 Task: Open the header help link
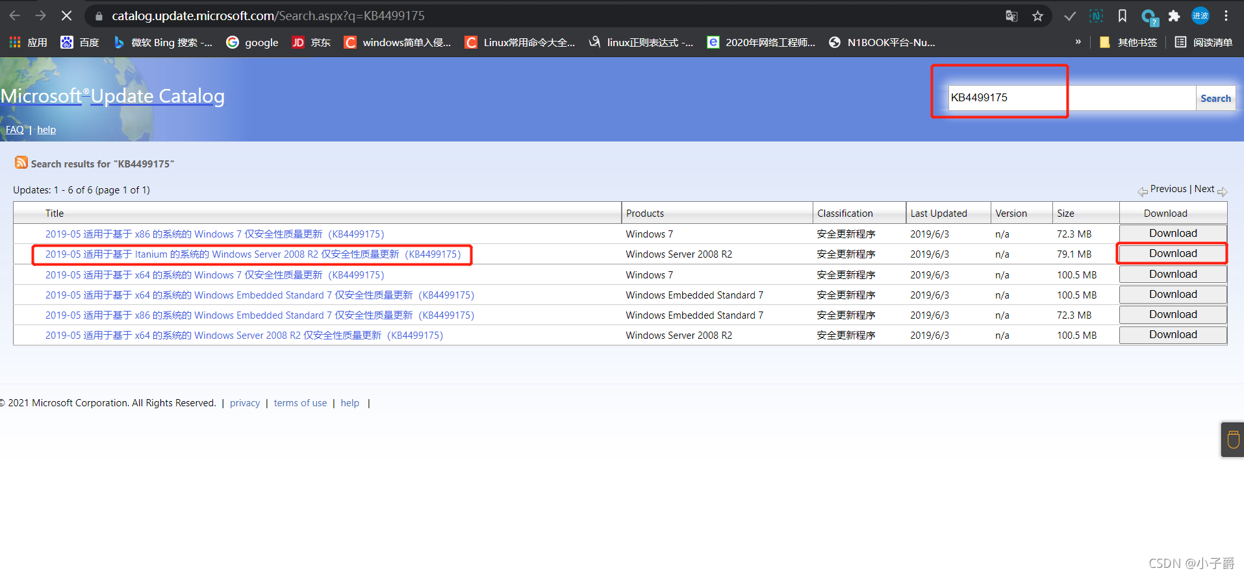point(46,130)
